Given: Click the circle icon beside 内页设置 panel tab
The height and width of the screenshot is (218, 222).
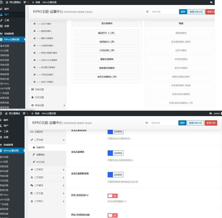Looking at the screenshot, I should click(32, 97).
